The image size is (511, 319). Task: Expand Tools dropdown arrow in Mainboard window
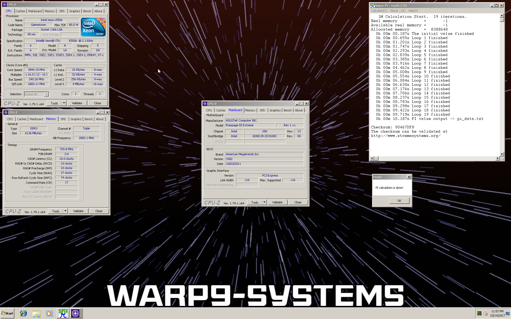point(264,202)
